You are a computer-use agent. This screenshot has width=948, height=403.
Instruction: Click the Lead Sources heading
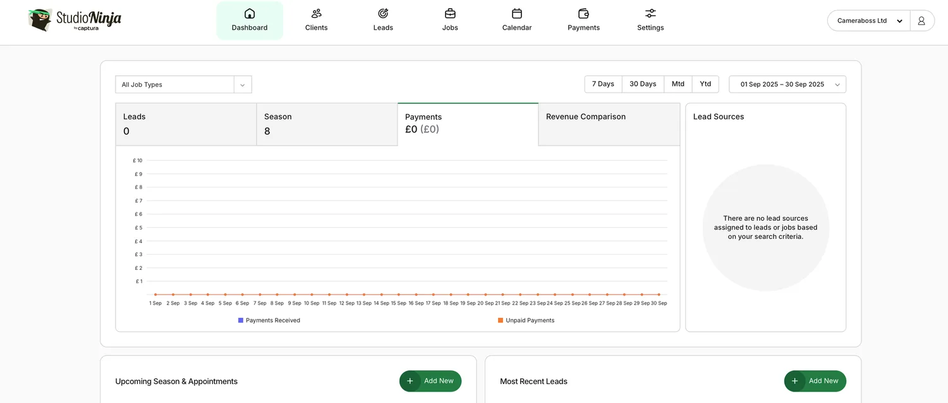(x=719, y=117)
